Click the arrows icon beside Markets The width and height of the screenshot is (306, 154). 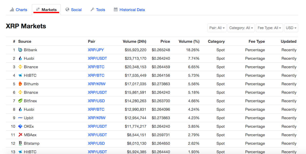coord(38,9)
